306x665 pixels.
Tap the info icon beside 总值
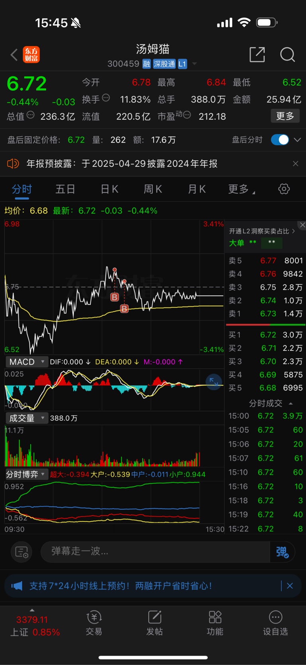pyautogui.click(x=31, y=115)
